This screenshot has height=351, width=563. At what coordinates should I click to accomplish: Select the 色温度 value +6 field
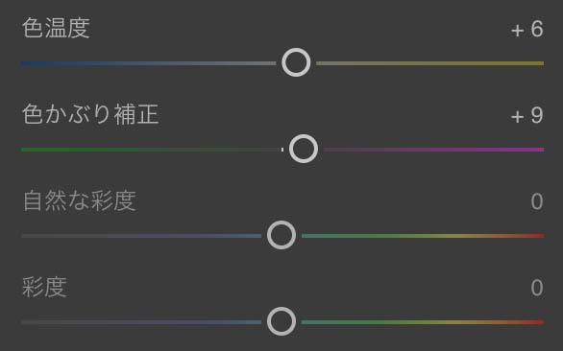pos(526,29)
